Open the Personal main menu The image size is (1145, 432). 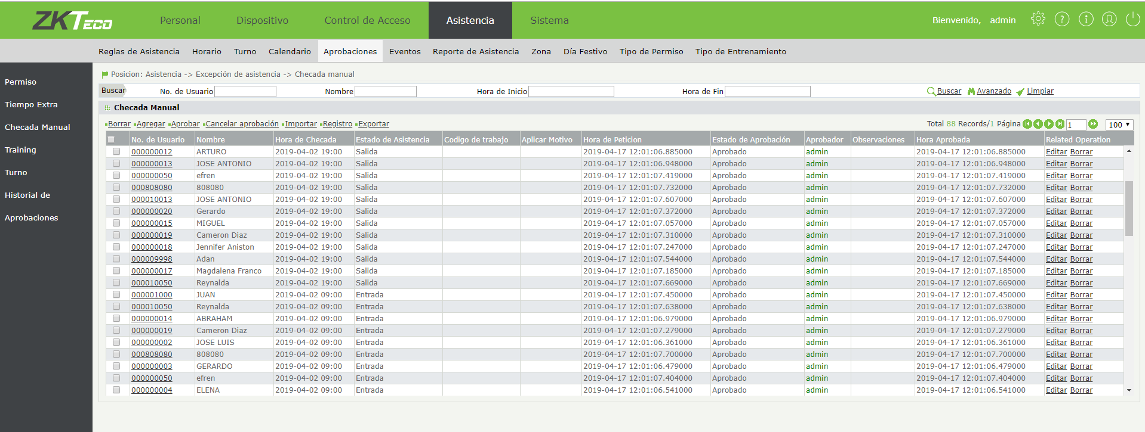(x=180, y=20)
